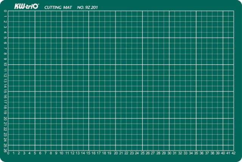Click number 23 on the vertical side scale
Screen dimensions: 242x162
tap(5, 135)
